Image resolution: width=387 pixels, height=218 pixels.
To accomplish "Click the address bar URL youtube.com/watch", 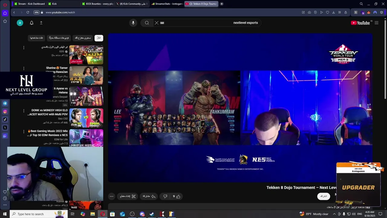I will pos(60,12).
